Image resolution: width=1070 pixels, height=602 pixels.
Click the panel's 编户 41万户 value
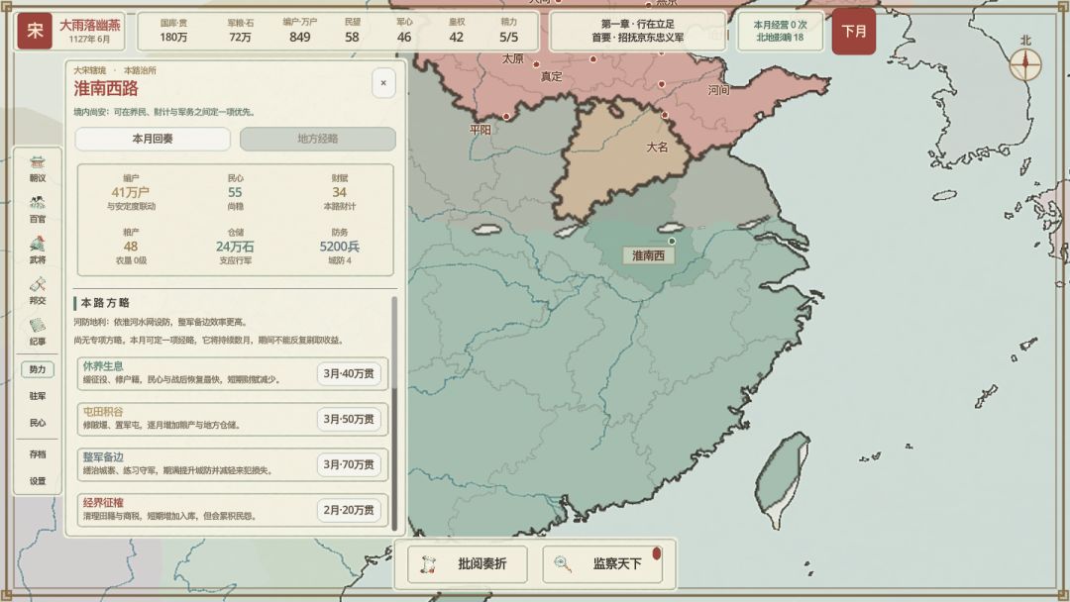(x=131, y=192)
